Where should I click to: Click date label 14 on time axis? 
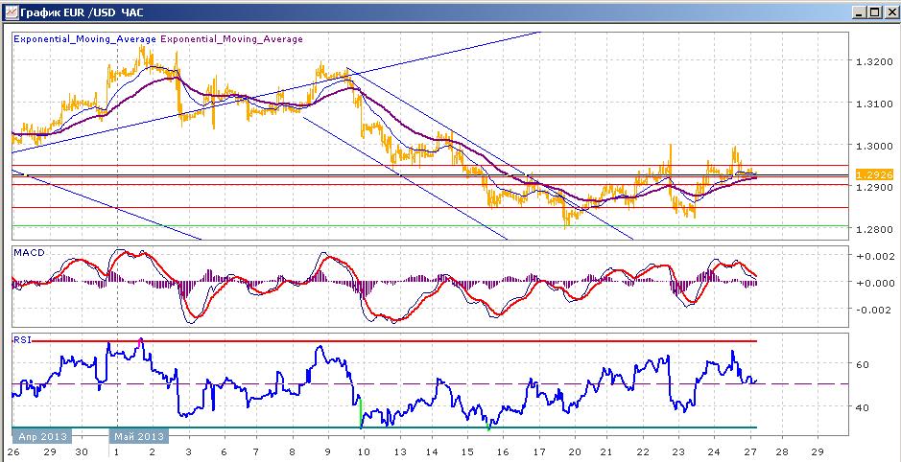click(434, 451)
